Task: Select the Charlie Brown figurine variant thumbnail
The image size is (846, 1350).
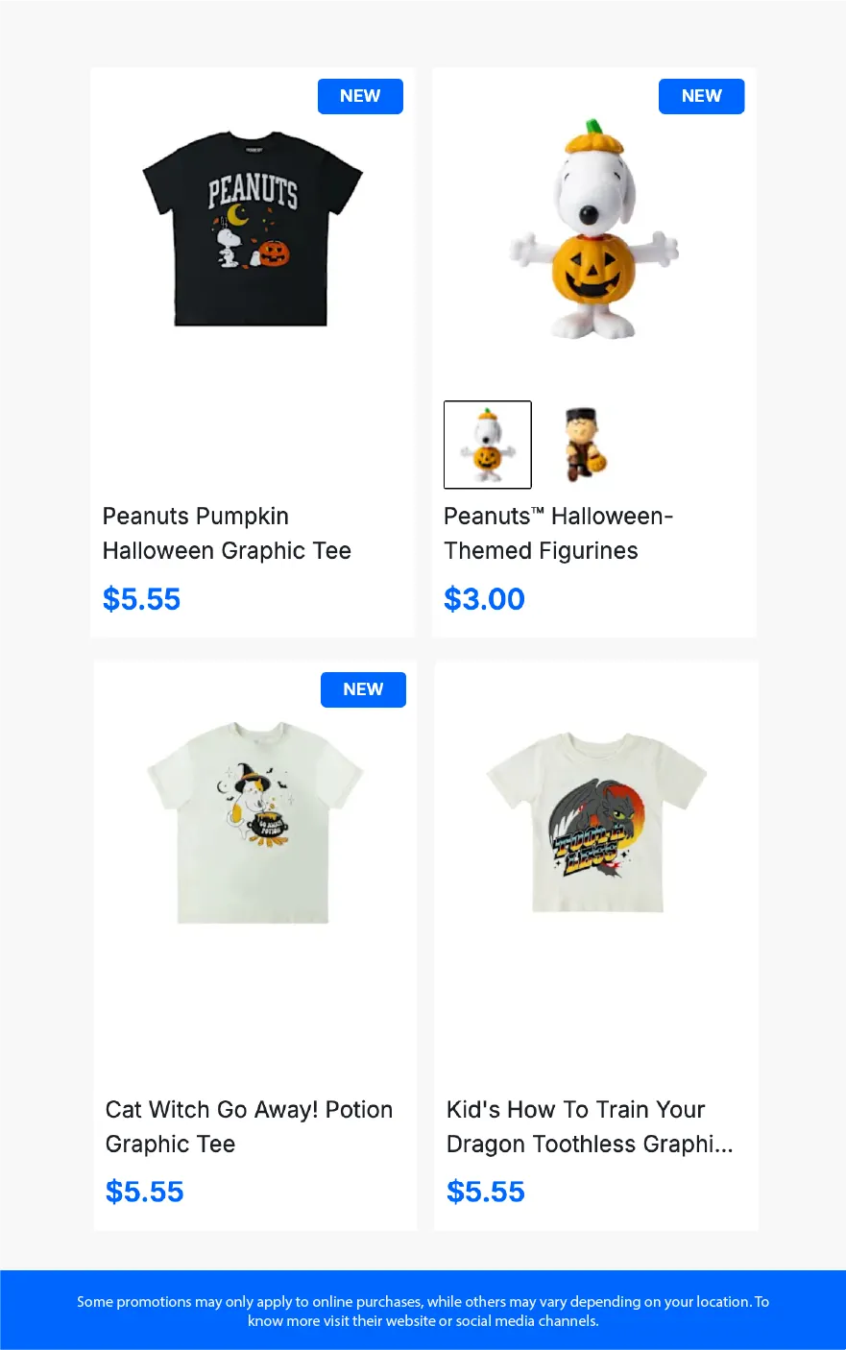Action: click(585, 445)
